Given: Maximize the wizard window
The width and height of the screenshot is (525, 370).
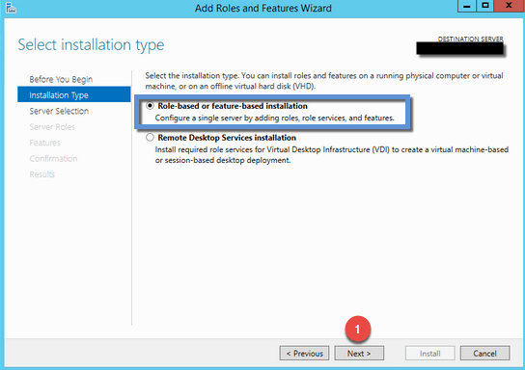Looking at the screenshot, I should 485,6.
